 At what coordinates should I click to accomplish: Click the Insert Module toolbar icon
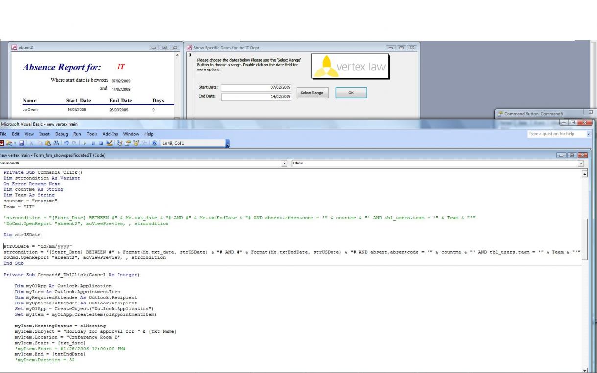click(x=9, y=143)
